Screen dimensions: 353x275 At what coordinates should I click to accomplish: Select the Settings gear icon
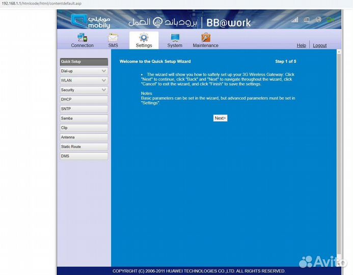click(144, 38)
